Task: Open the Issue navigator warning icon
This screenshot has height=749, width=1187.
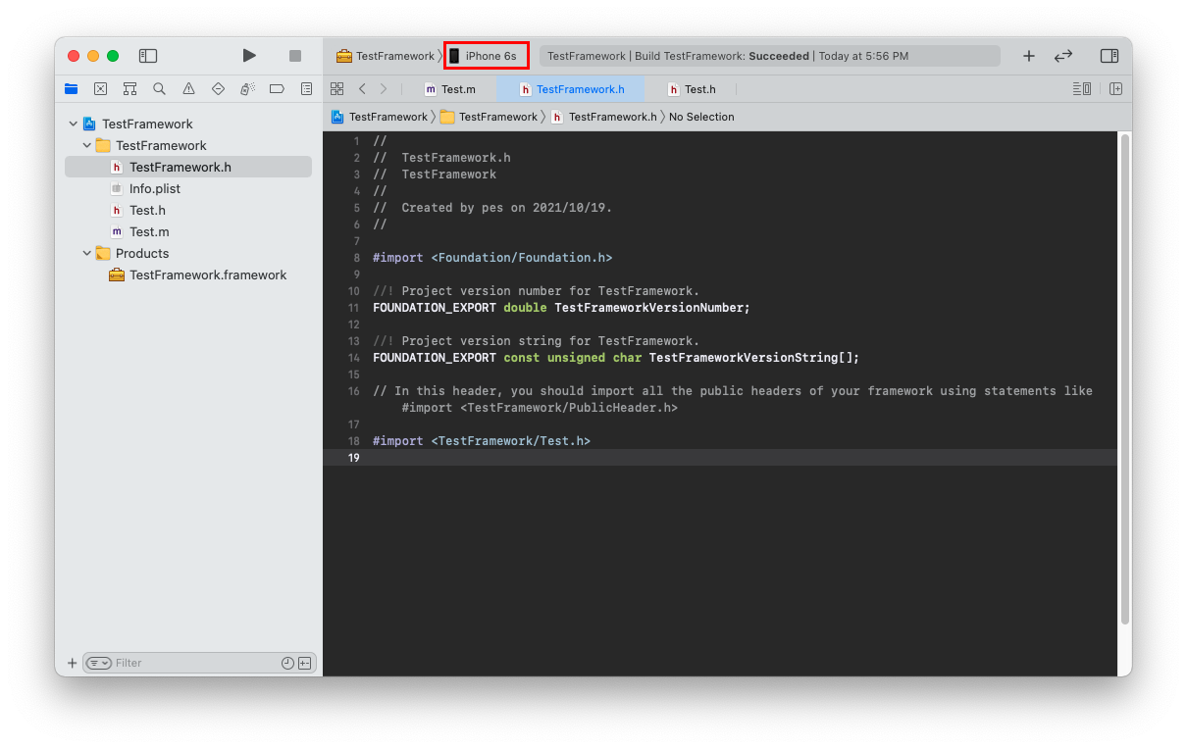Action: tap(188, 88)
